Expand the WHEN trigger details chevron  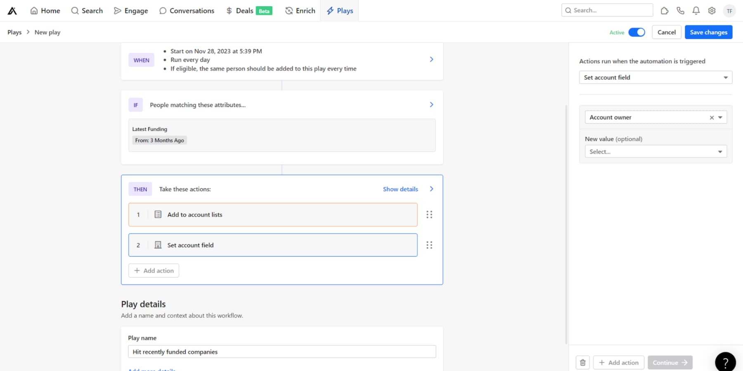pos(431,59)
